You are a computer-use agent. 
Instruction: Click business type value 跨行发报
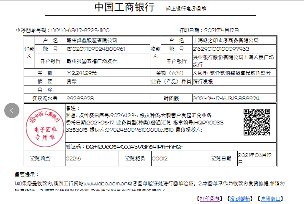click(203, 81)
